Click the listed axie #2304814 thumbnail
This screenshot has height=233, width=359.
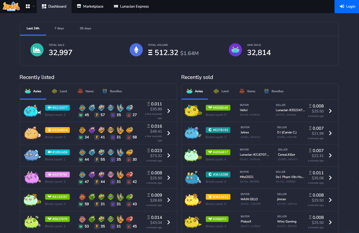tap(32, 133)
